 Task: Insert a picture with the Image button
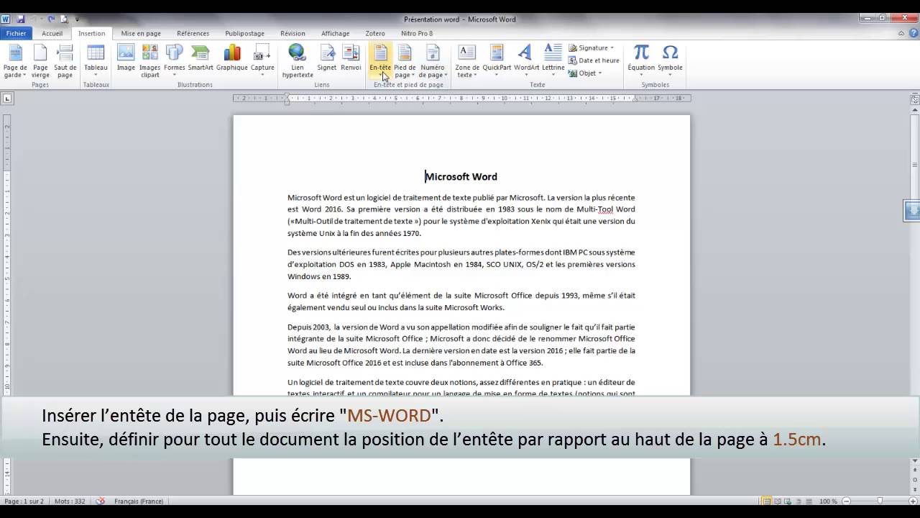click(126, 58)
